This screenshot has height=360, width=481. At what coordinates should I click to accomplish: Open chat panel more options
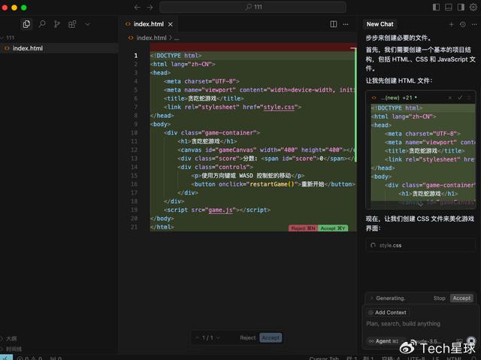(474, 24)
